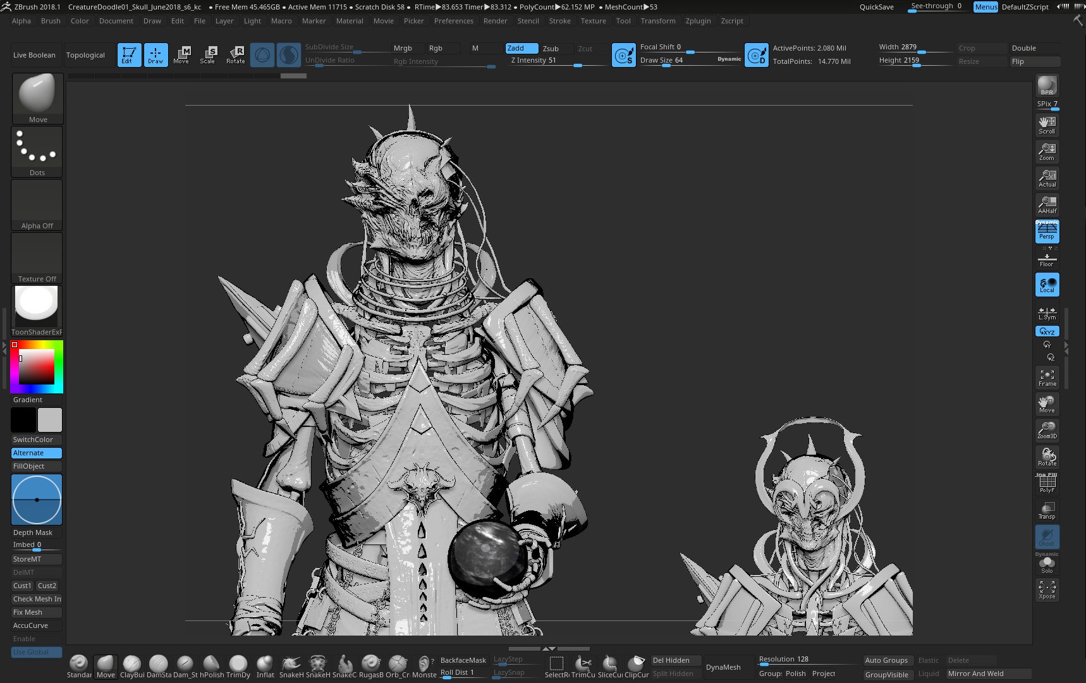Pick the TrimDynamic brush
Viewport: 1086px width, 683px height.
(x=238, y=667)
